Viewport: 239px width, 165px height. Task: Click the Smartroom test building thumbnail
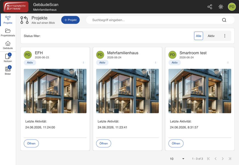click(200, 91)
